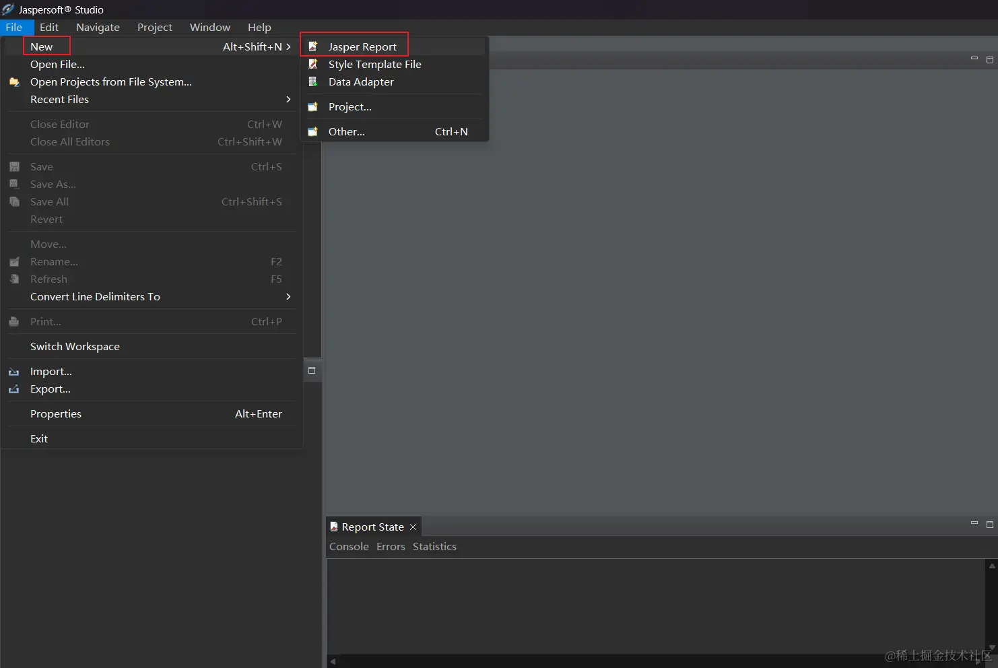Image resolution: width=998 pixels, height=668 pixels.
Task: Close the Report State tab
Action: (x=413, y=527)
